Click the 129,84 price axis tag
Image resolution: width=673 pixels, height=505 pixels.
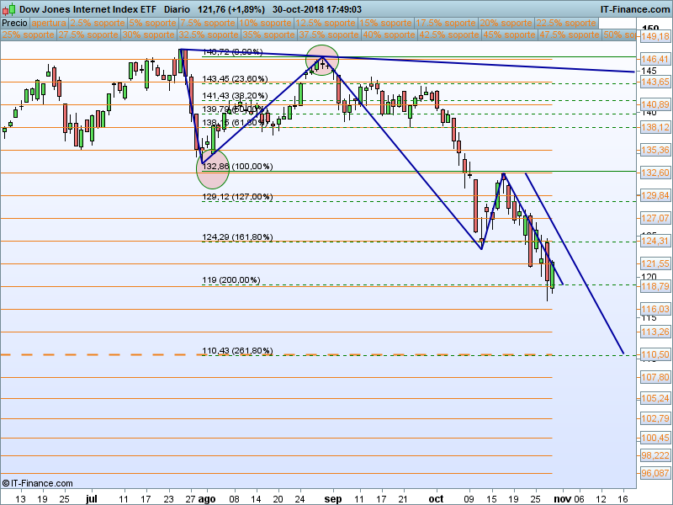pos(655,195)
